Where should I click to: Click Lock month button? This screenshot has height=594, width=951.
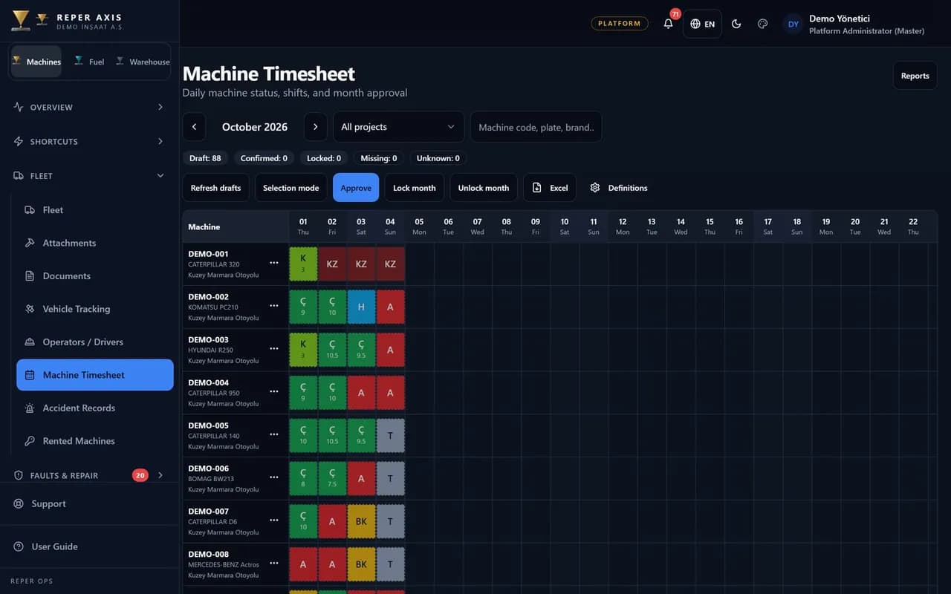pyautogui.click(x=414, y=188)
